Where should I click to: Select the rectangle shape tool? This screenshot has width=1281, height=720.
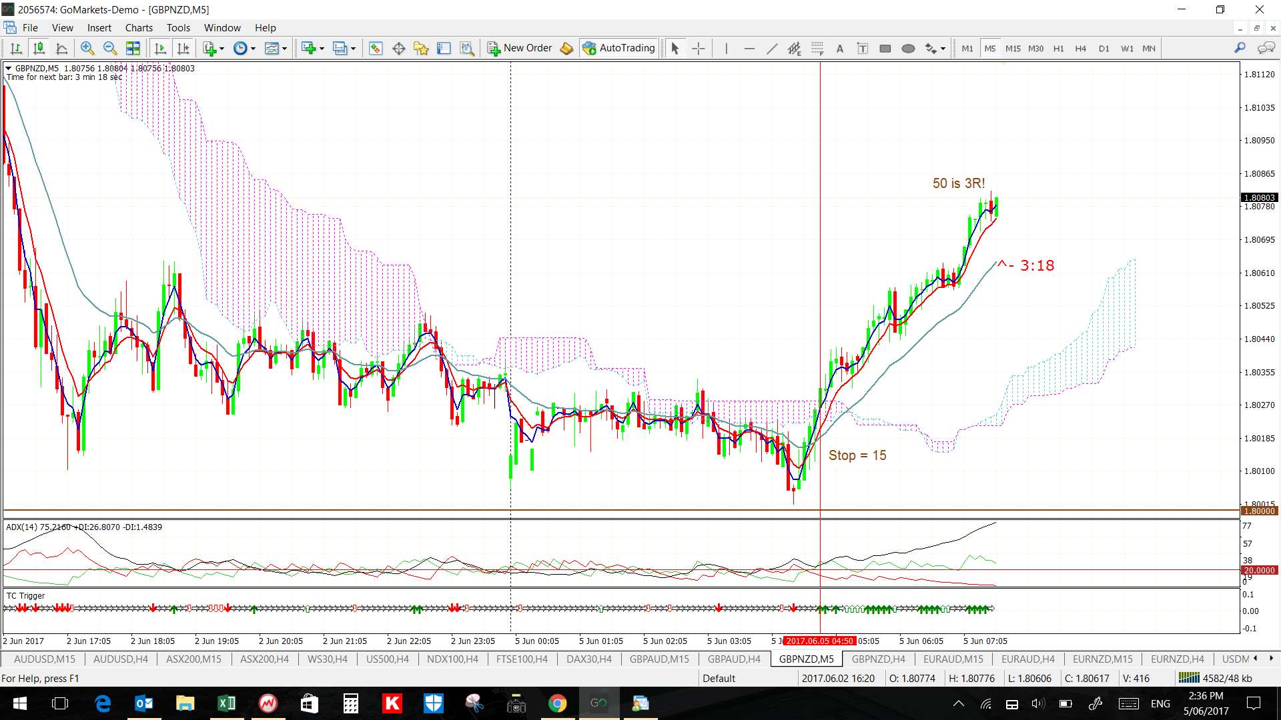coord(885,48)
